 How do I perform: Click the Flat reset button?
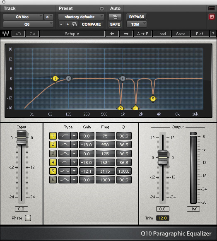point(200,34)
